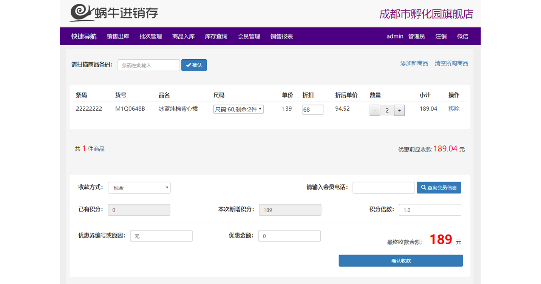The image size is (541, 284).
Task: Open the 批次管理 section
Action: (x=150, y=36)
